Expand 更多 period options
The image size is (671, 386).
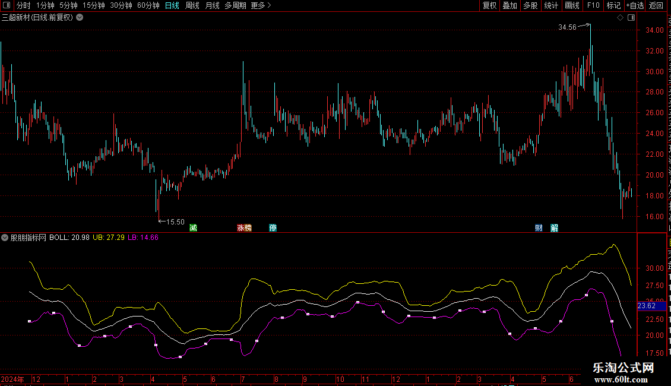point(261,5)
